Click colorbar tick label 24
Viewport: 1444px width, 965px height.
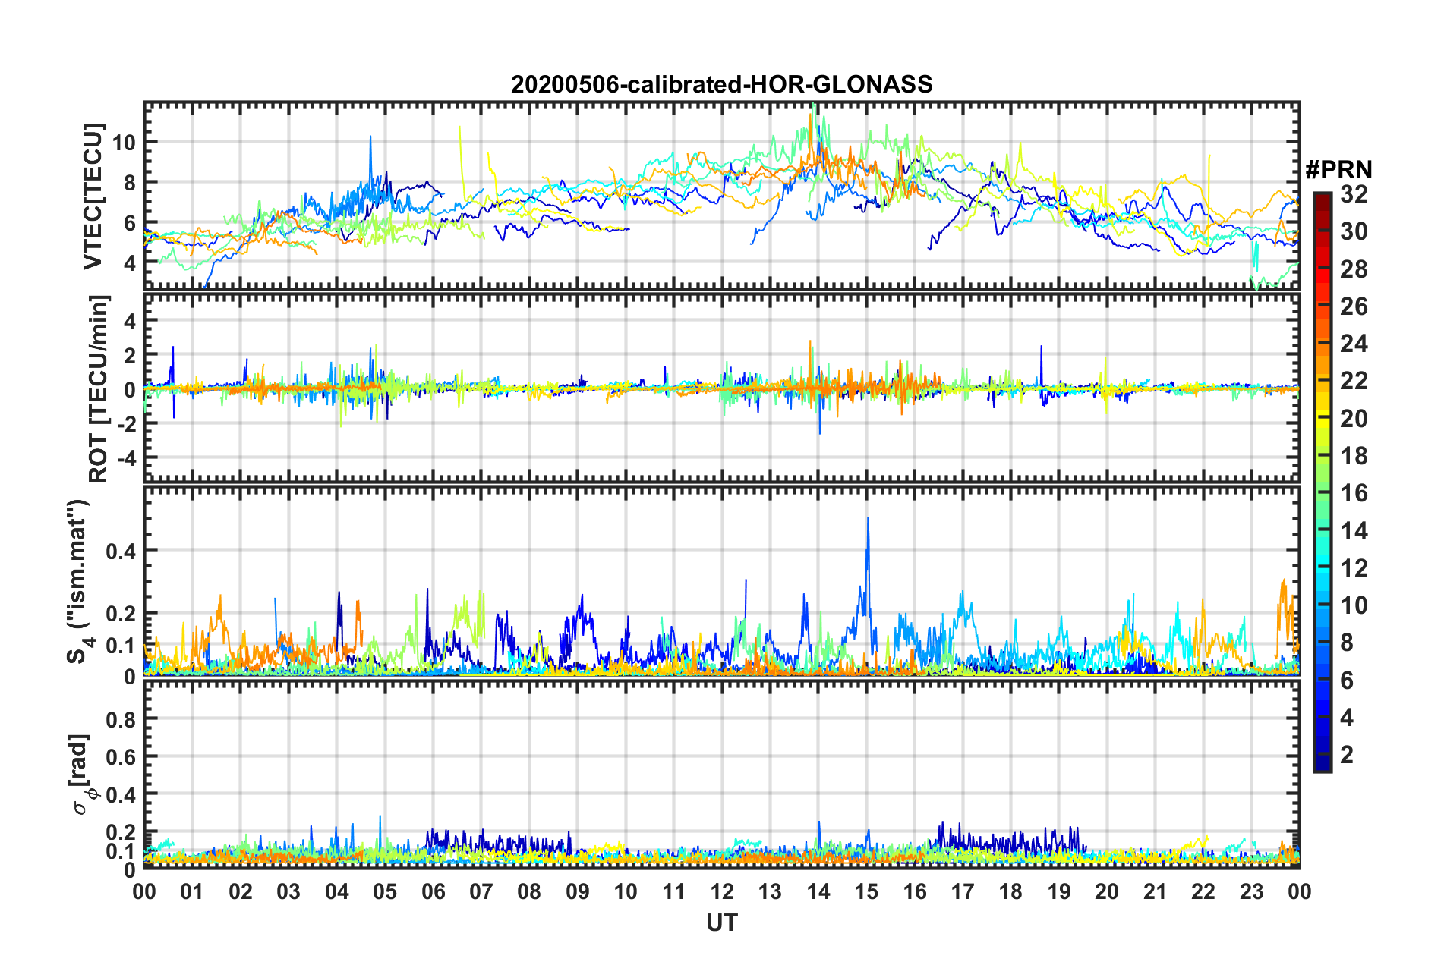[x=1354, y=344]
